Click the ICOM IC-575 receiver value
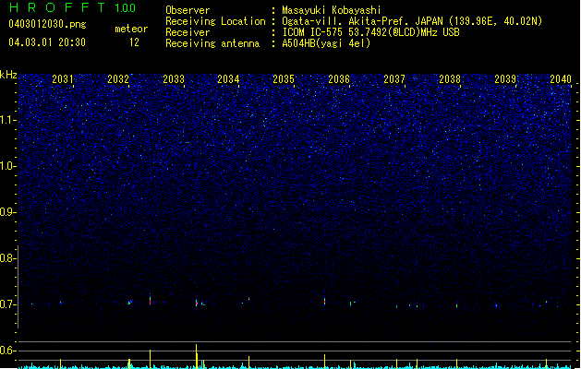This screenshot has width=581, height=369. point(370,32)
